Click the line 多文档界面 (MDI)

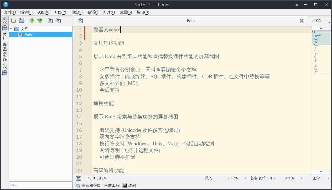pyautogui.click(x=119, y=83)
